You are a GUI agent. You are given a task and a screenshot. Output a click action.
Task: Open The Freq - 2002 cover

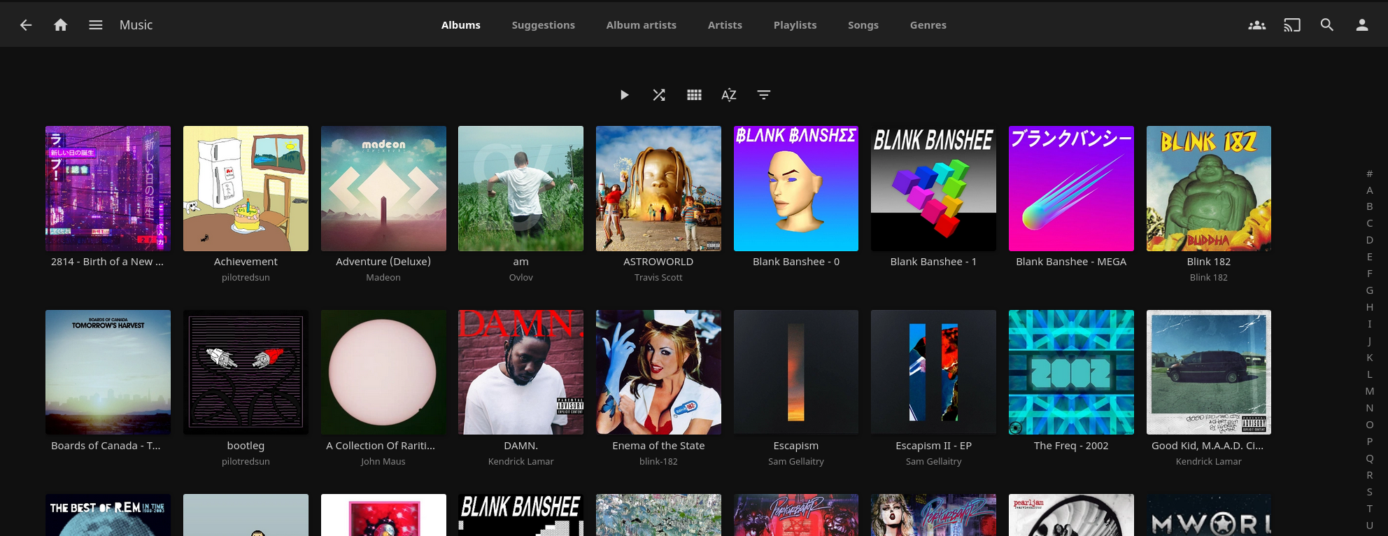tap(1071, 372)
